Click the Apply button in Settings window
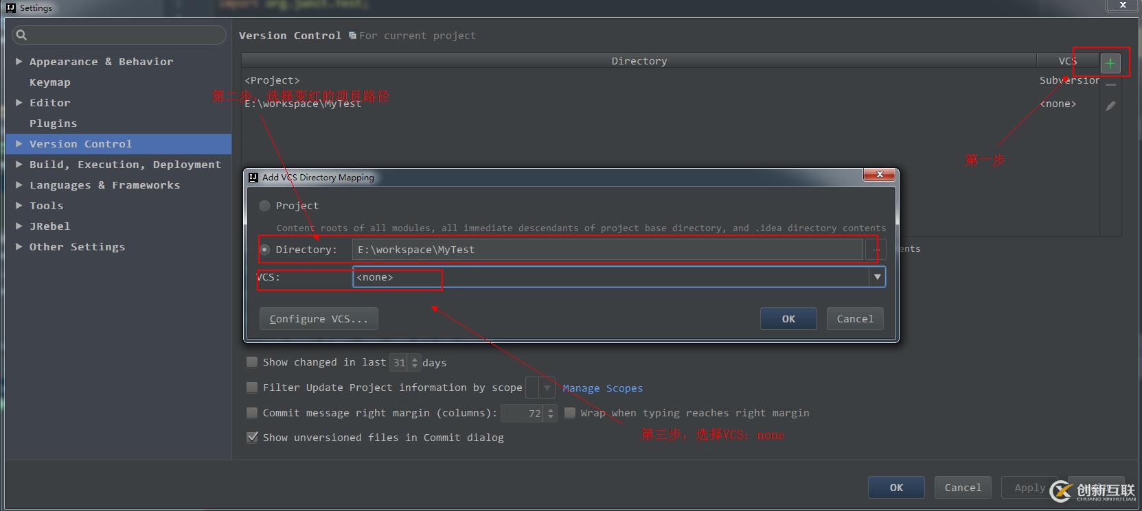This screenshot has width=1142, height=511. click(1029, 488)
